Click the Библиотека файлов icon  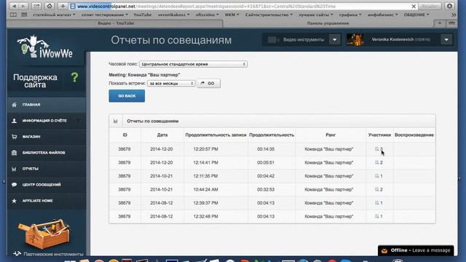14,153
